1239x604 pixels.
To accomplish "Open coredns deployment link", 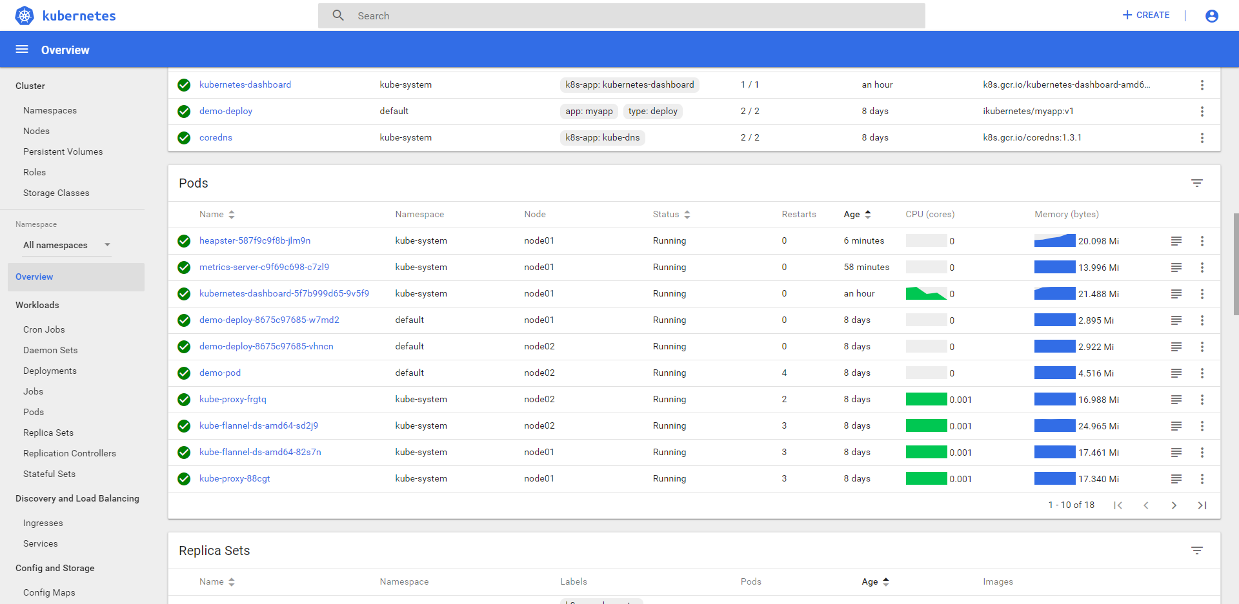I will pos(216,137).
